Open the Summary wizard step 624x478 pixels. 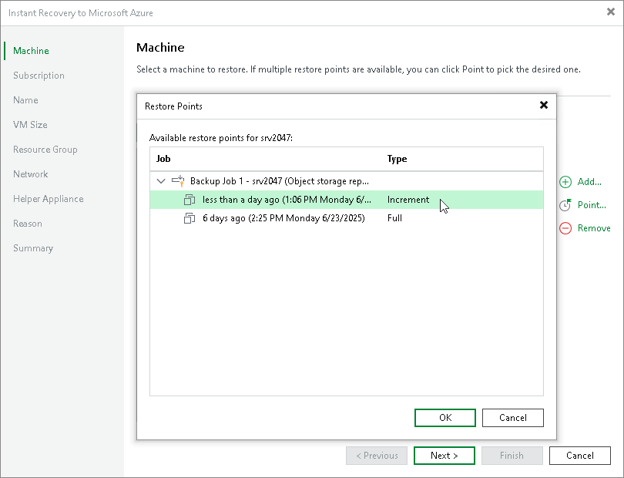[x=33, y=248]
